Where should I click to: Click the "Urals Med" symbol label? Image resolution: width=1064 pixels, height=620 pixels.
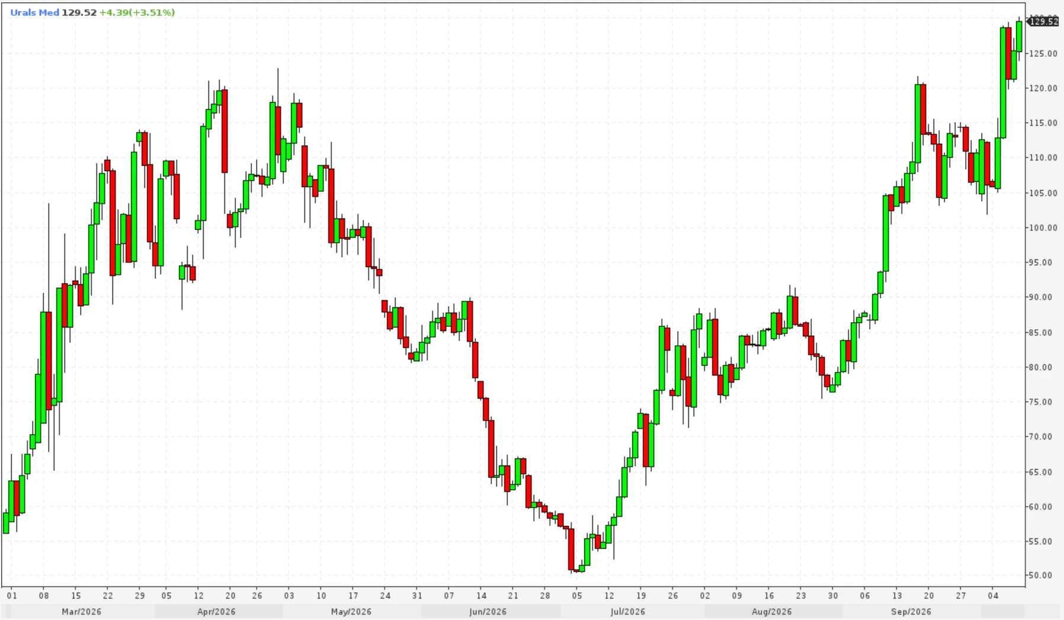pos(34,12)
